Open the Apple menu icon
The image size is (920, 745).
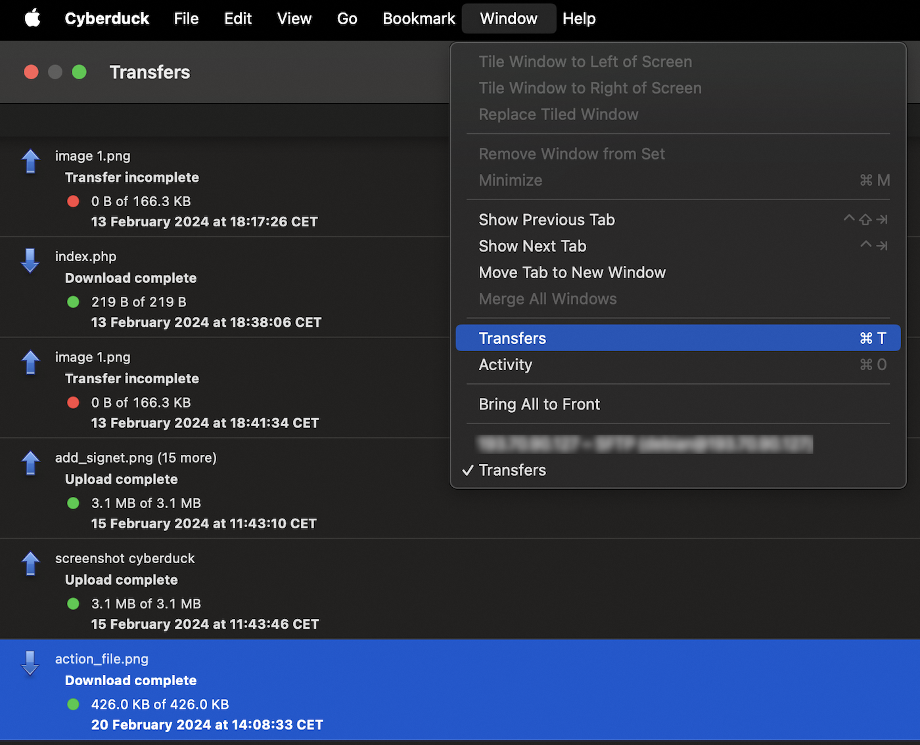pyautogui.click(x=32, y=18)
